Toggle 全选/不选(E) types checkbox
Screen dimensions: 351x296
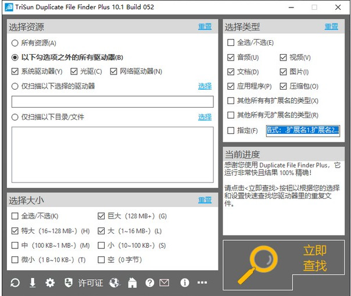(231, 42)
